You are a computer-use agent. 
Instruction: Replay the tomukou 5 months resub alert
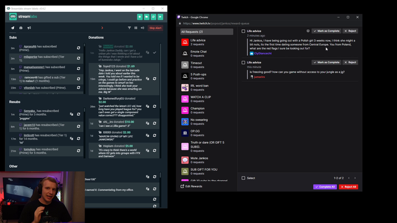(79, 151)
